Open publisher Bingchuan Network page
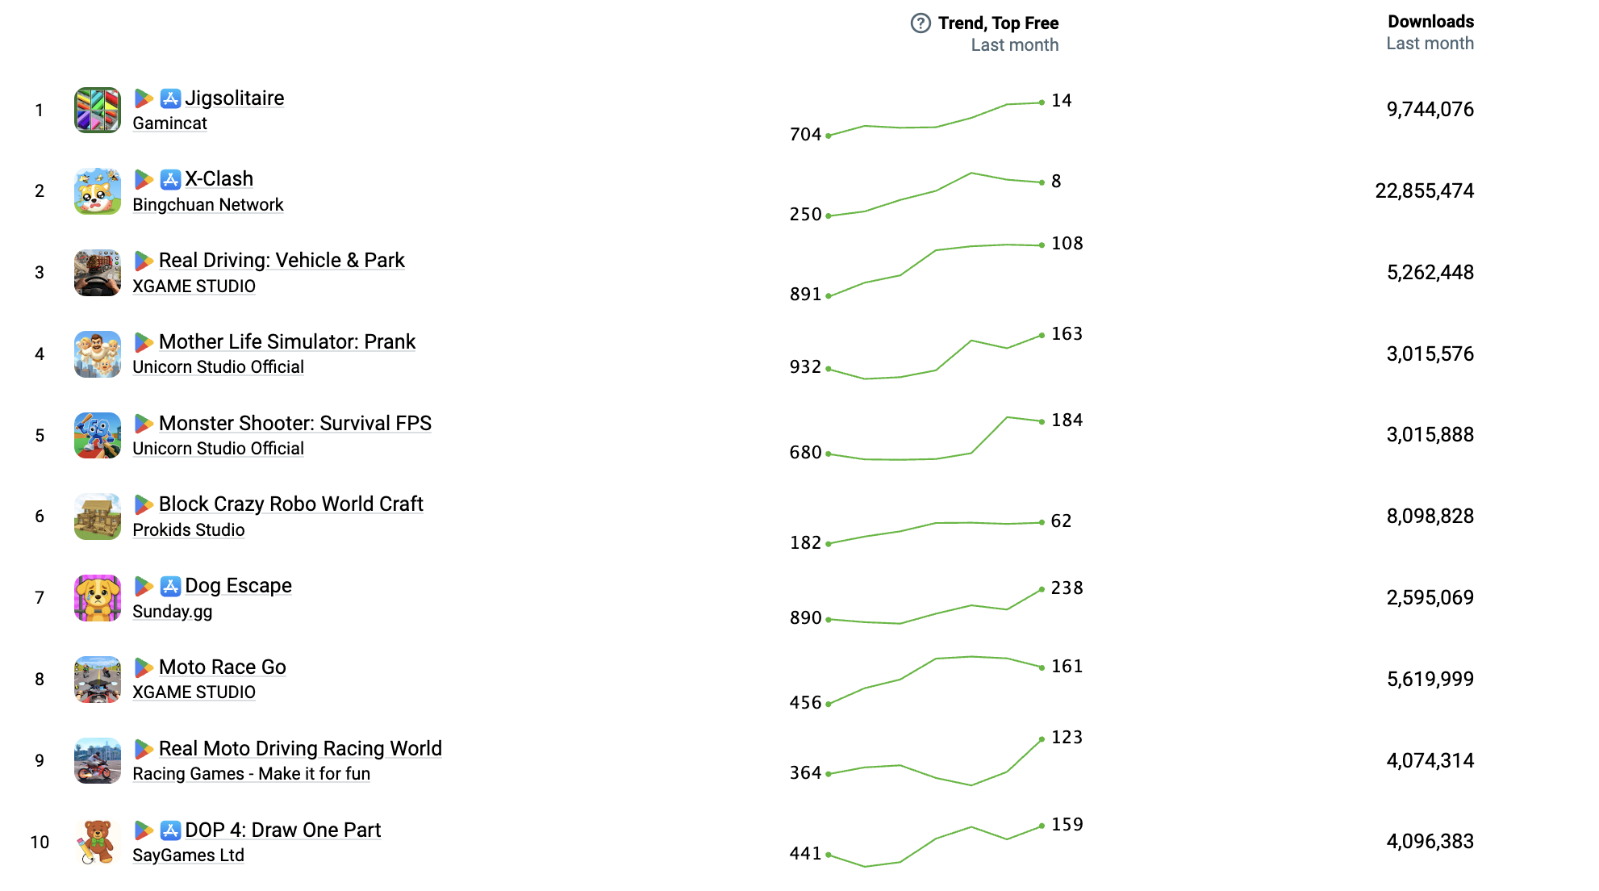Screen dimensions: 1599x891 click(x=207, y=205)
